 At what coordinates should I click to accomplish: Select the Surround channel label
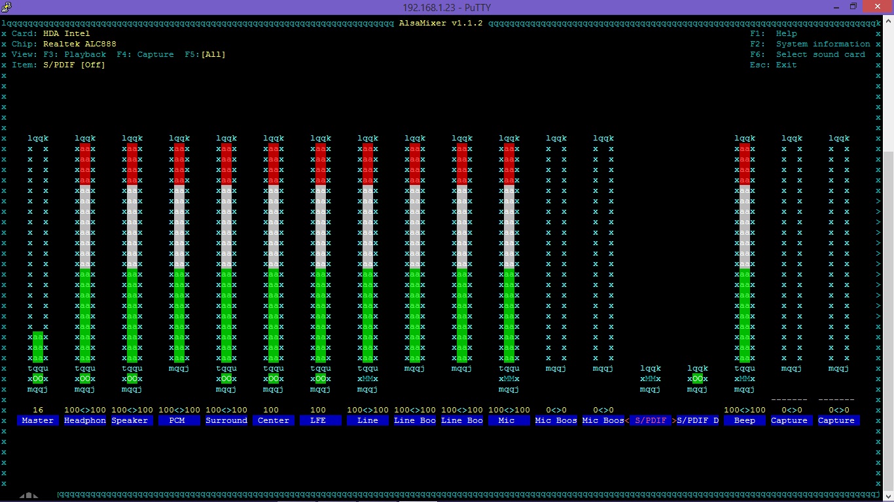226,420
